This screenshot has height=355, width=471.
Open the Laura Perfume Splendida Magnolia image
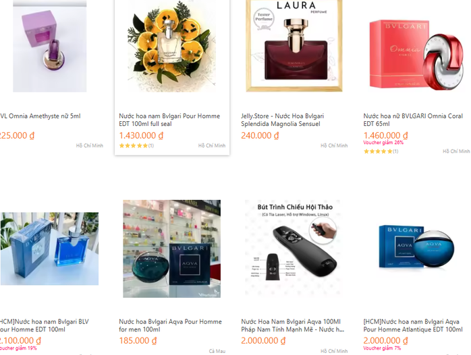(294, 46)
